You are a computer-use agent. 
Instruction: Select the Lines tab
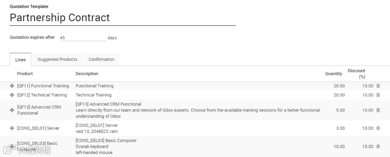click(x=21, y=60)
